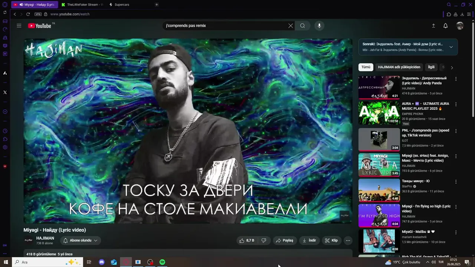The width and height of the screenshot is (475, 267).
Task: Open options for Эндшпиль - Депрессивный video
Action: (456, 79)
